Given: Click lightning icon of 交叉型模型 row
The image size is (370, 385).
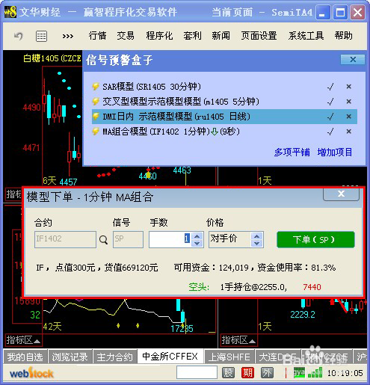Looking at the screenshot, I should pyautogui.click(x=96, y=102).
